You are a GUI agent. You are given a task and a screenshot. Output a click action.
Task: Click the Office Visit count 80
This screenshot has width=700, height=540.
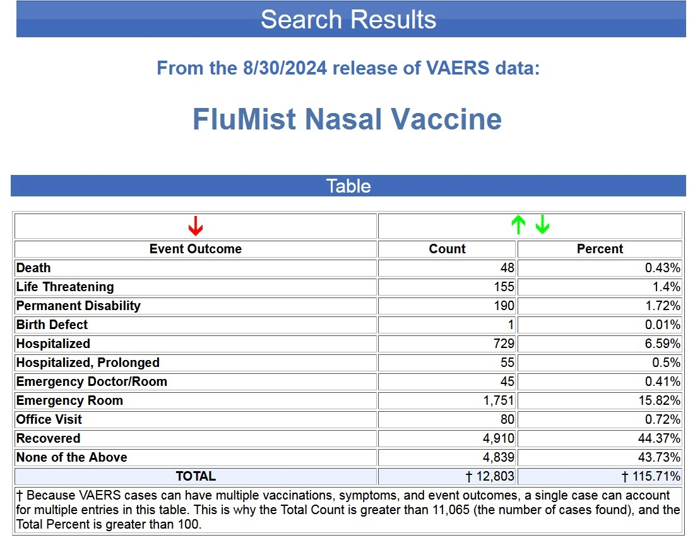(x=507, y=419)
